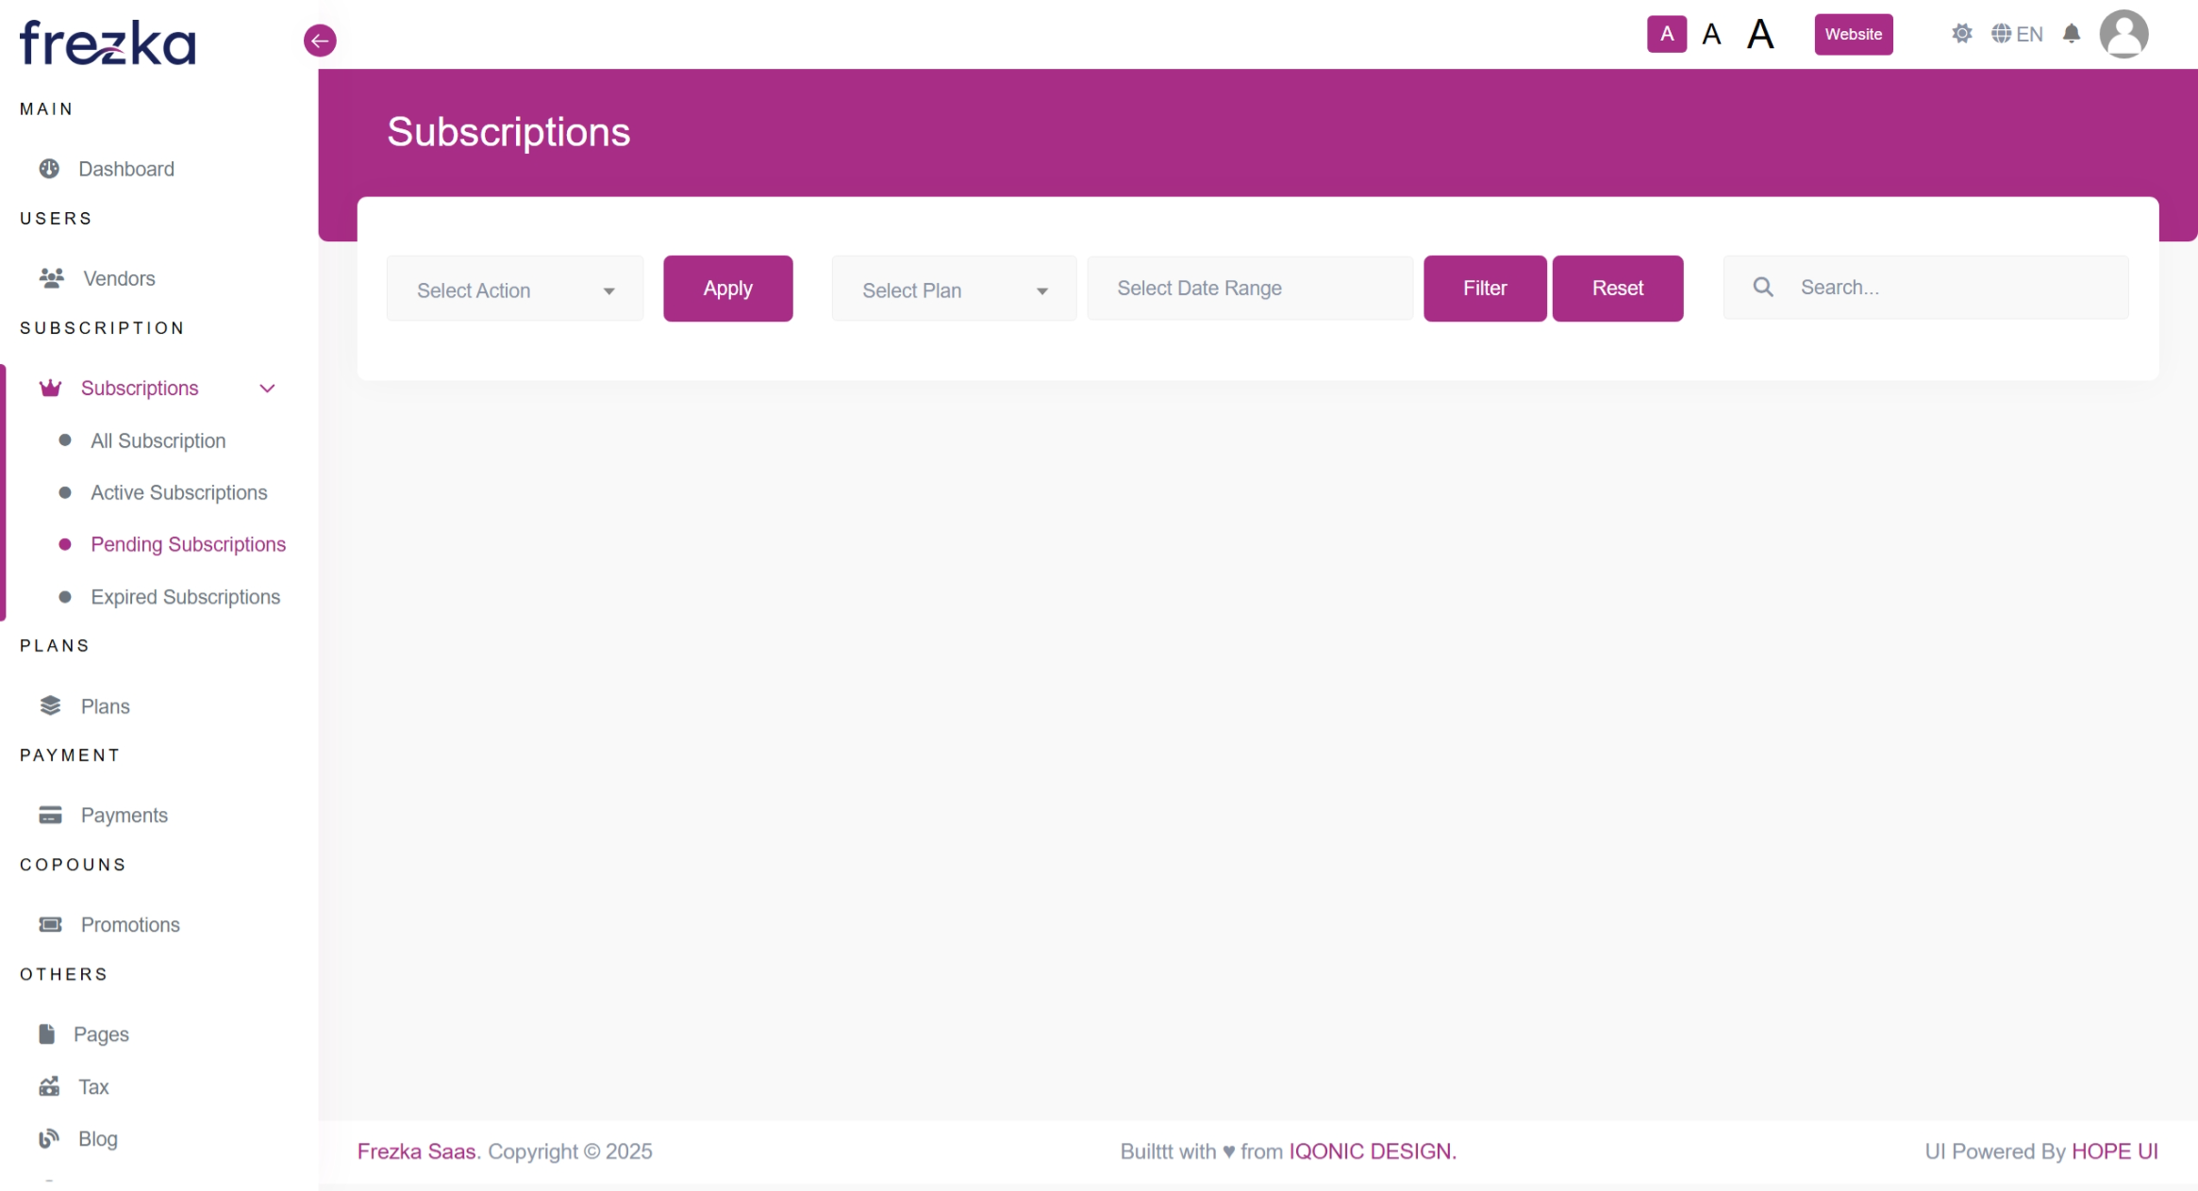Click the Apply button
The image size is (2198, 1191).
tap(727, 289)
